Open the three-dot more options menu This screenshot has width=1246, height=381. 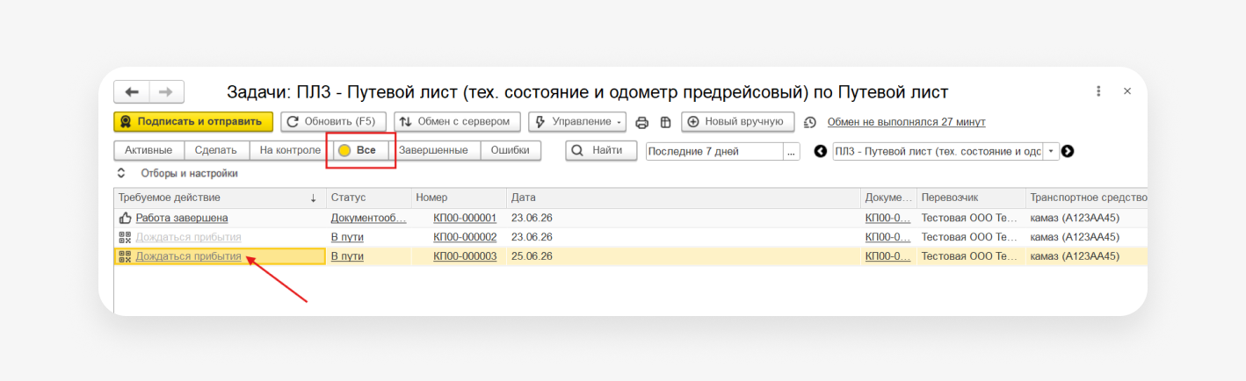(x=1098, y=91)
